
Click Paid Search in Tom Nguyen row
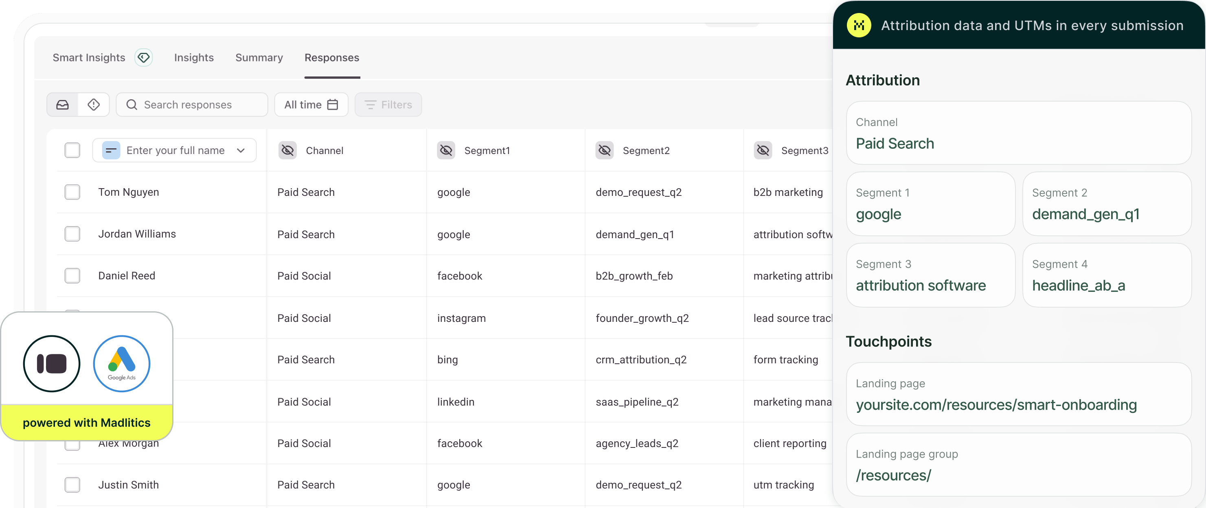click(306, 192)
